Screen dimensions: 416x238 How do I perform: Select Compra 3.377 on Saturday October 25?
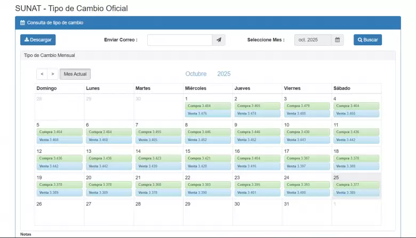tap(356, 185)
